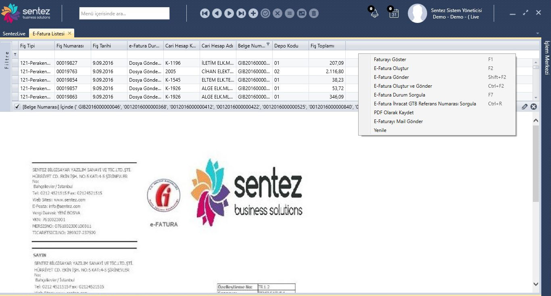Image resolution: width=551 pixels, height=296 pixels.
Task: Click the e-Fatura Durumu column header
Action: tap(145, 46)
